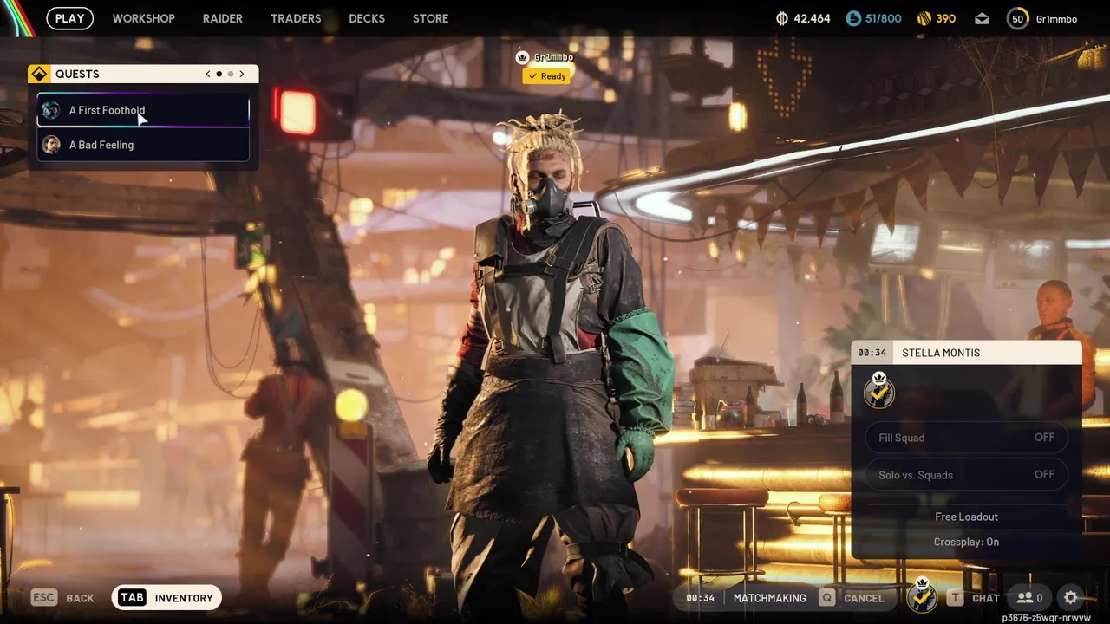Click the Gr1mmbo nameplate above character
The image size is (1110, 624).
[553, 57]
